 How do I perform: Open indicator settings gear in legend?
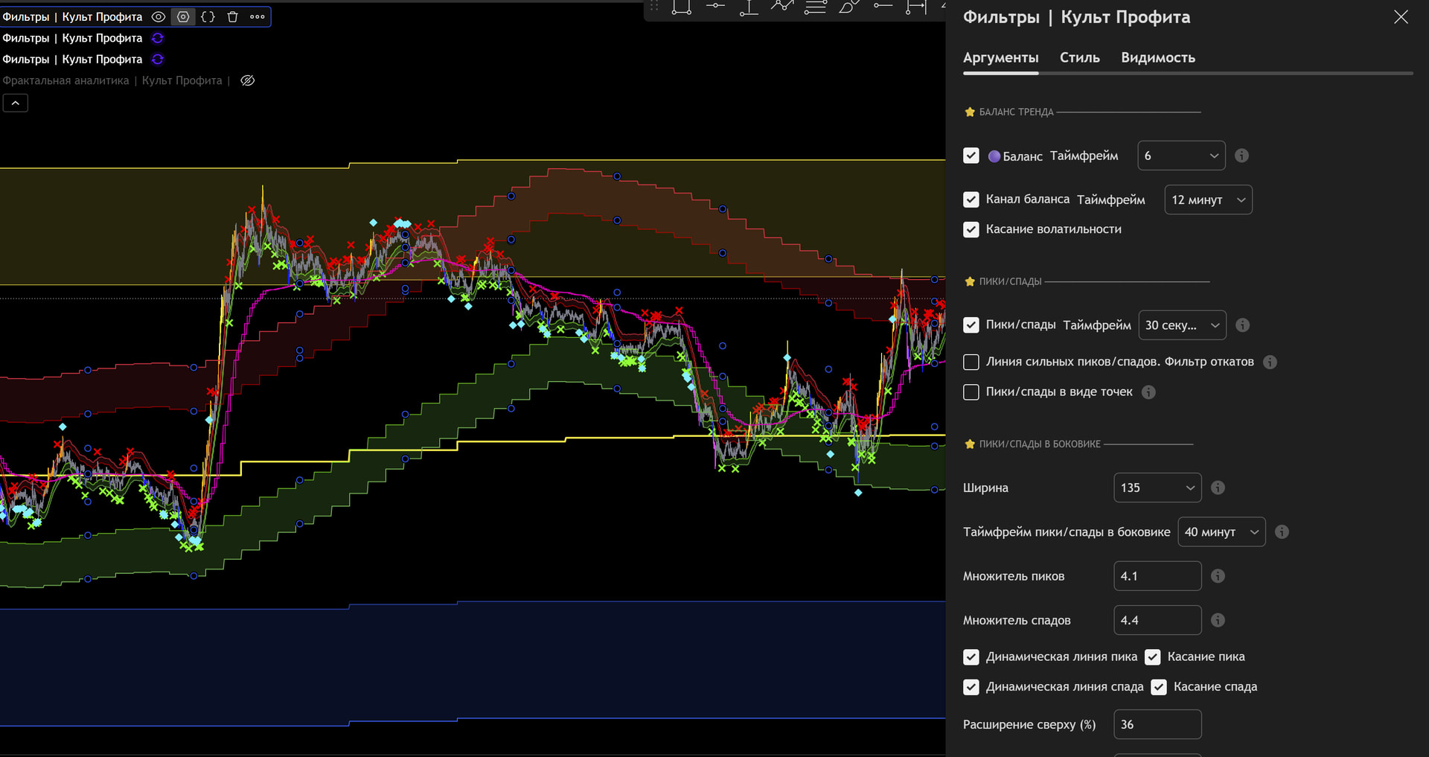click(x=183, y=16)
